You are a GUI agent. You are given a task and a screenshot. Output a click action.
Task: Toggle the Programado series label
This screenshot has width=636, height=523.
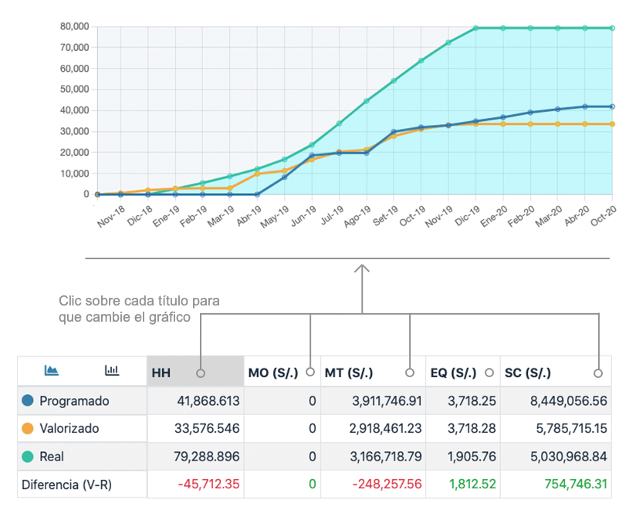(x=74, y=401)
